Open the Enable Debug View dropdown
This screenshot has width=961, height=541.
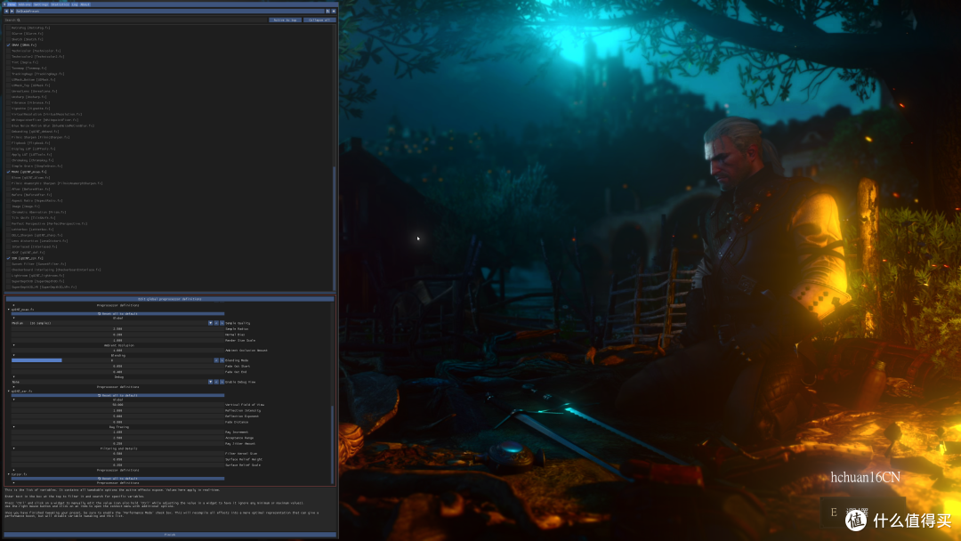(x=210, y=382)
